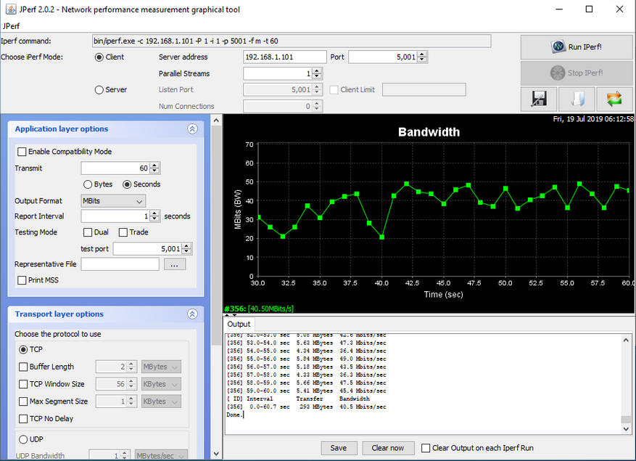Click the folder load configuration icon
636x461 pixels.
(x=576, y=99)
